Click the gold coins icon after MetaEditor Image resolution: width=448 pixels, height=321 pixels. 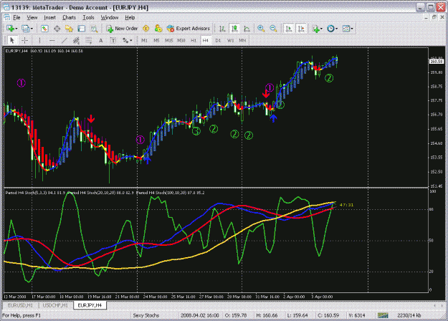click(x=158, y=29)
